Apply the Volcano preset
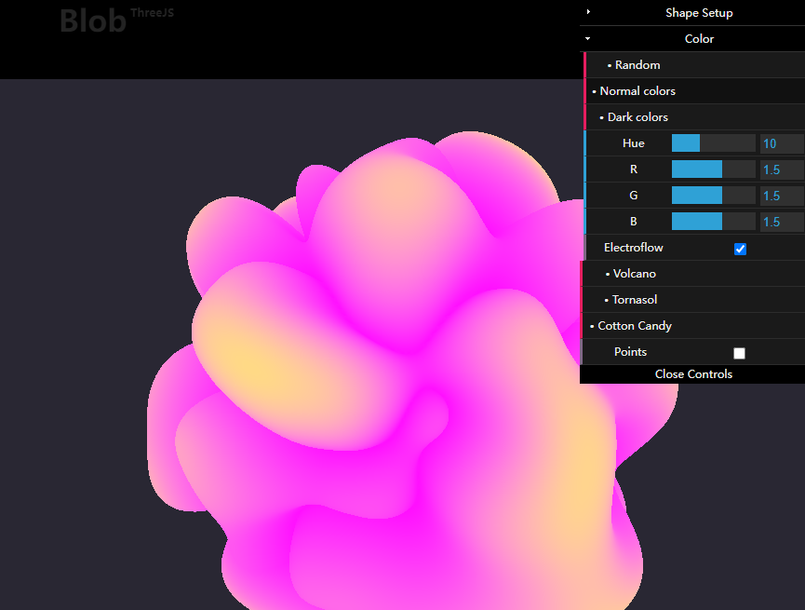This screenshot has width=805, height=610. [634, 274]
